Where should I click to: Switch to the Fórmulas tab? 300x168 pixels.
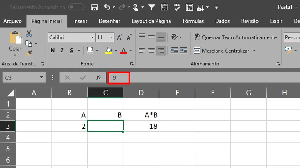pos(193,21)
